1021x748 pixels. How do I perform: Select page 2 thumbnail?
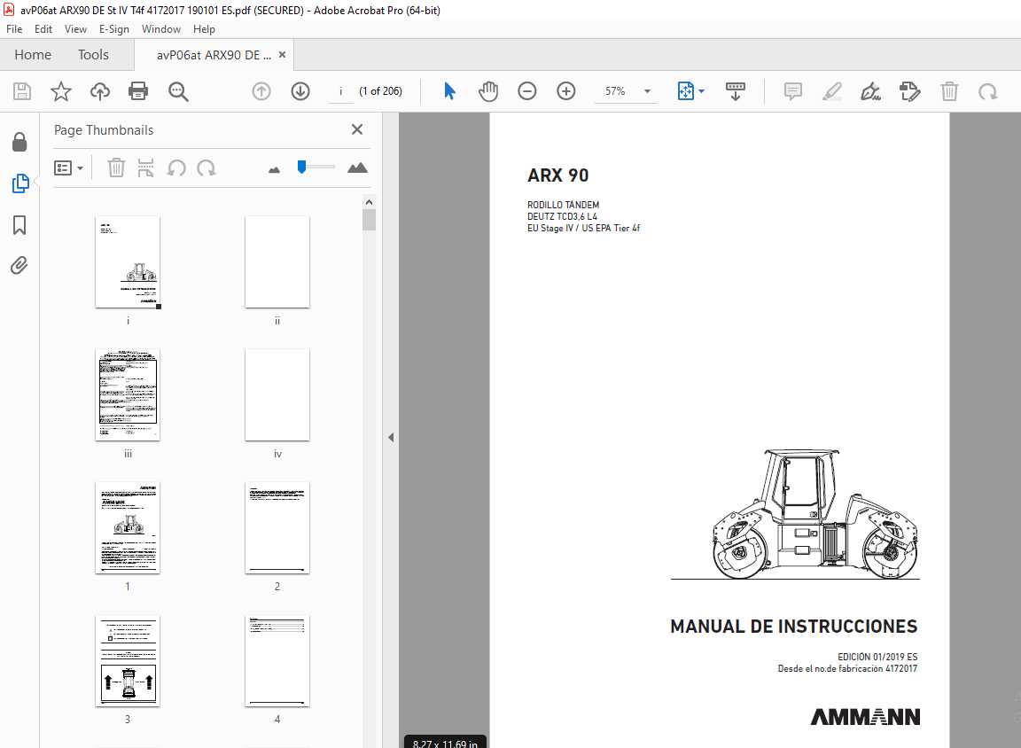(x=277, y=528)
